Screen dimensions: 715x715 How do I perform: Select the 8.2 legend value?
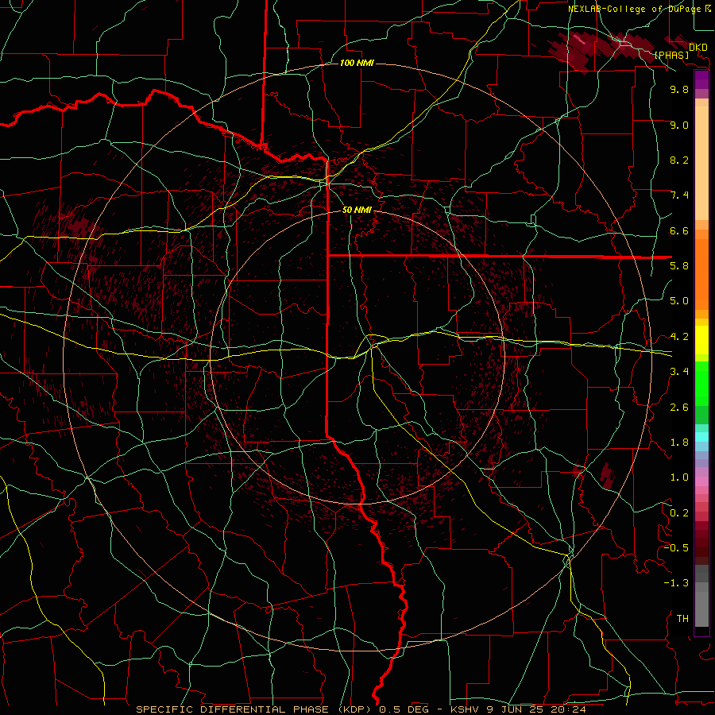click(679, 160)
